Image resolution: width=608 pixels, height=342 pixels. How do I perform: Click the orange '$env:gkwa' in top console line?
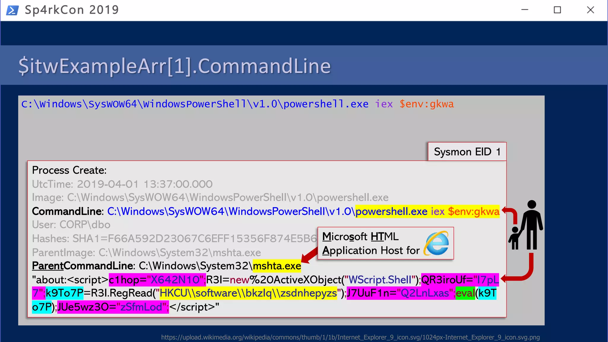427,104
